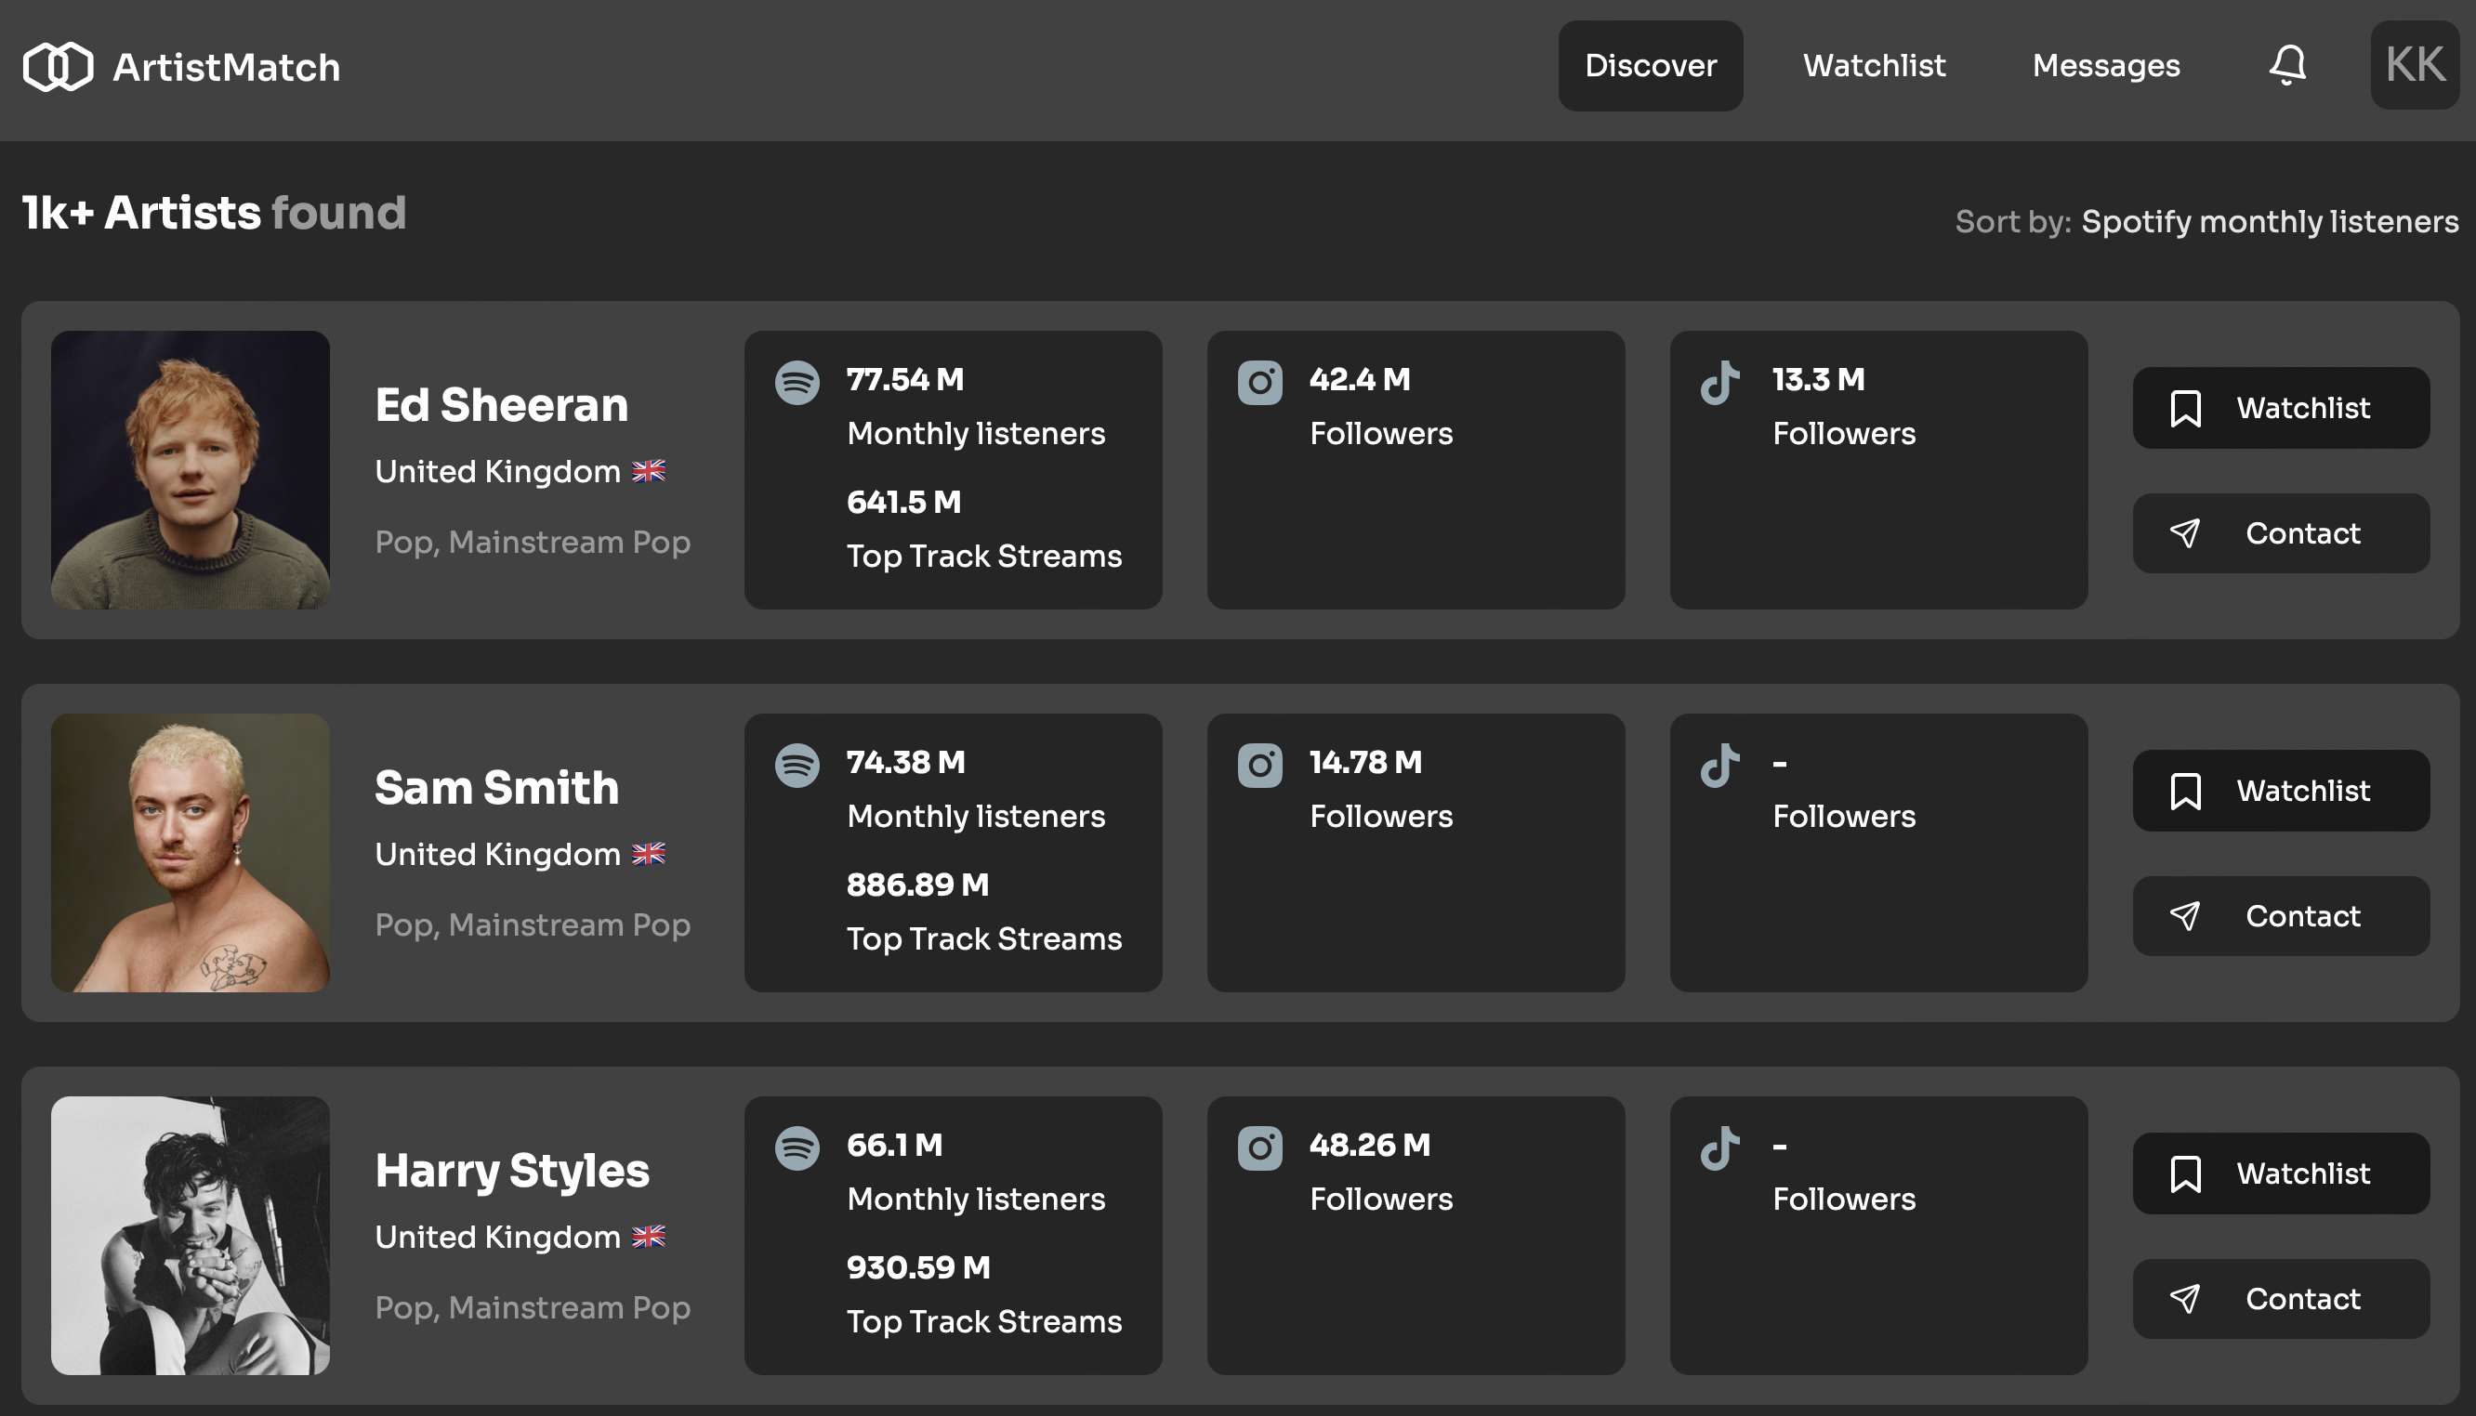
Task: Select the 13.3 M TikTok followers value
Action: (x=1819, y=379)
